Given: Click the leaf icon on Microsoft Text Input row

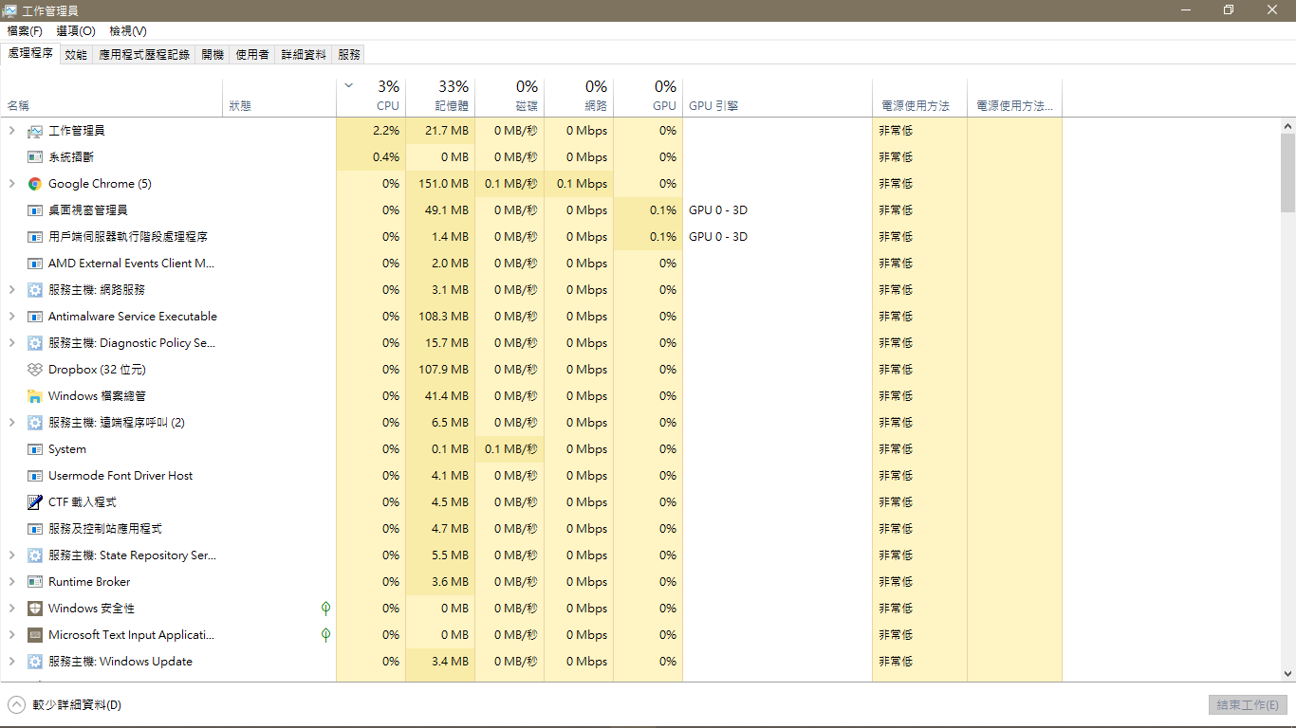Looking at the screenshot, I should [x=325, y=635].
